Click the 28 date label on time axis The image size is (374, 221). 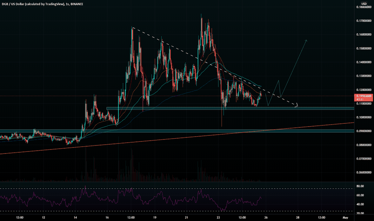tap(298, 218)
